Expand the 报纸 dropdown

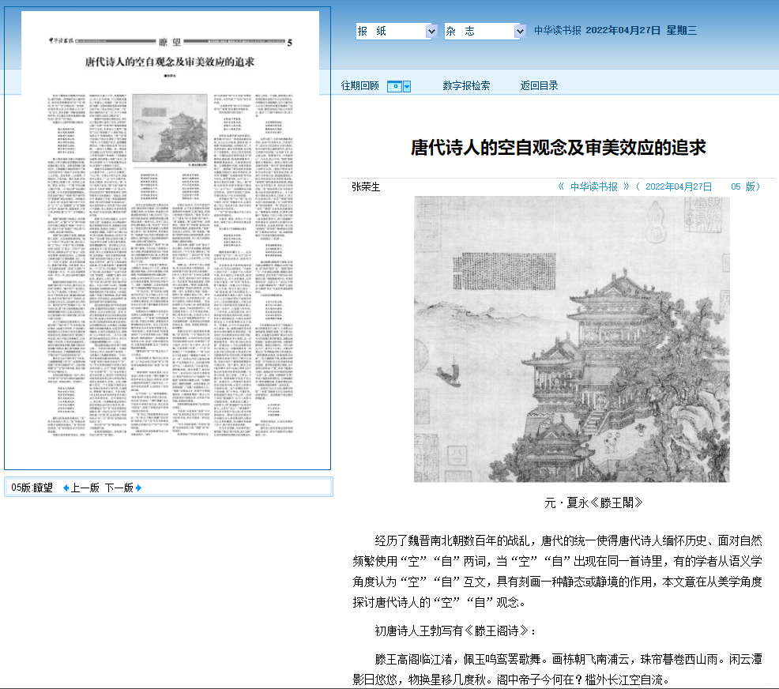pyautogui.click(x=431, y=31)
